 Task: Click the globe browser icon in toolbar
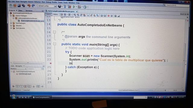(x=60, y=6)
